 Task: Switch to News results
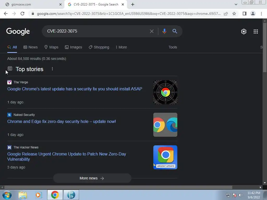[31, 47]
